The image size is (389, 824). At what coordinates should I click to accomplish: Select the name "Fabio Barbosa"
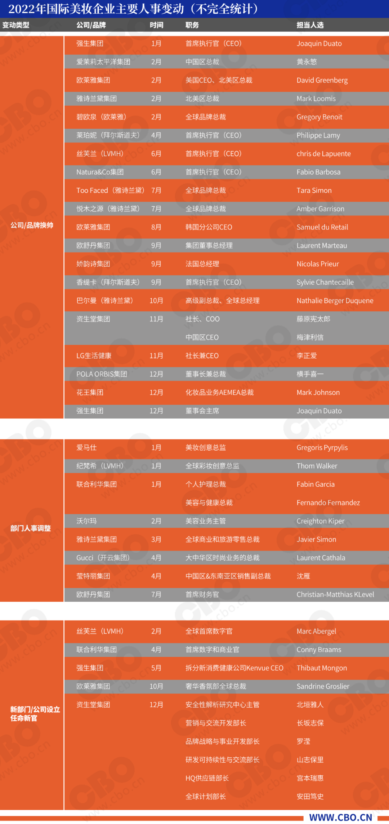(x=318, y=172)
